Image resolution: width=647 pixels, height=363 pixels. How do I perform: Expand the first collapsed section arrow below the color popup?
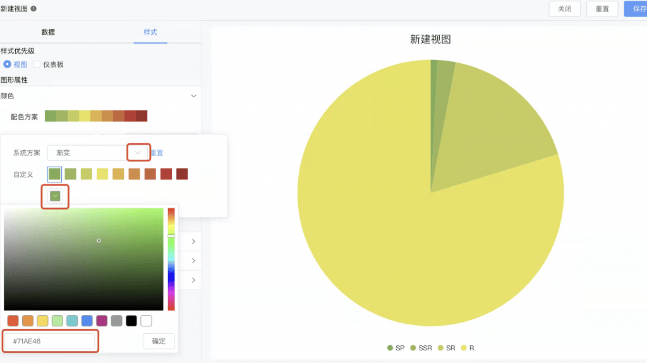[x=193, y=241]
